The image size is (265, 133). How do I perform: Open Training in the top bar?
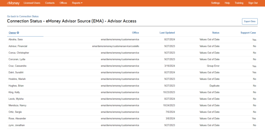(239, 3)
